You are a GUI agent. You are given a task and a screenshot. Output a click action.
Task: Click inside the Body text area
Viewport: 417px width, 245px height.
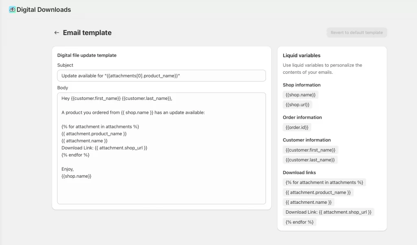point(161,190)
